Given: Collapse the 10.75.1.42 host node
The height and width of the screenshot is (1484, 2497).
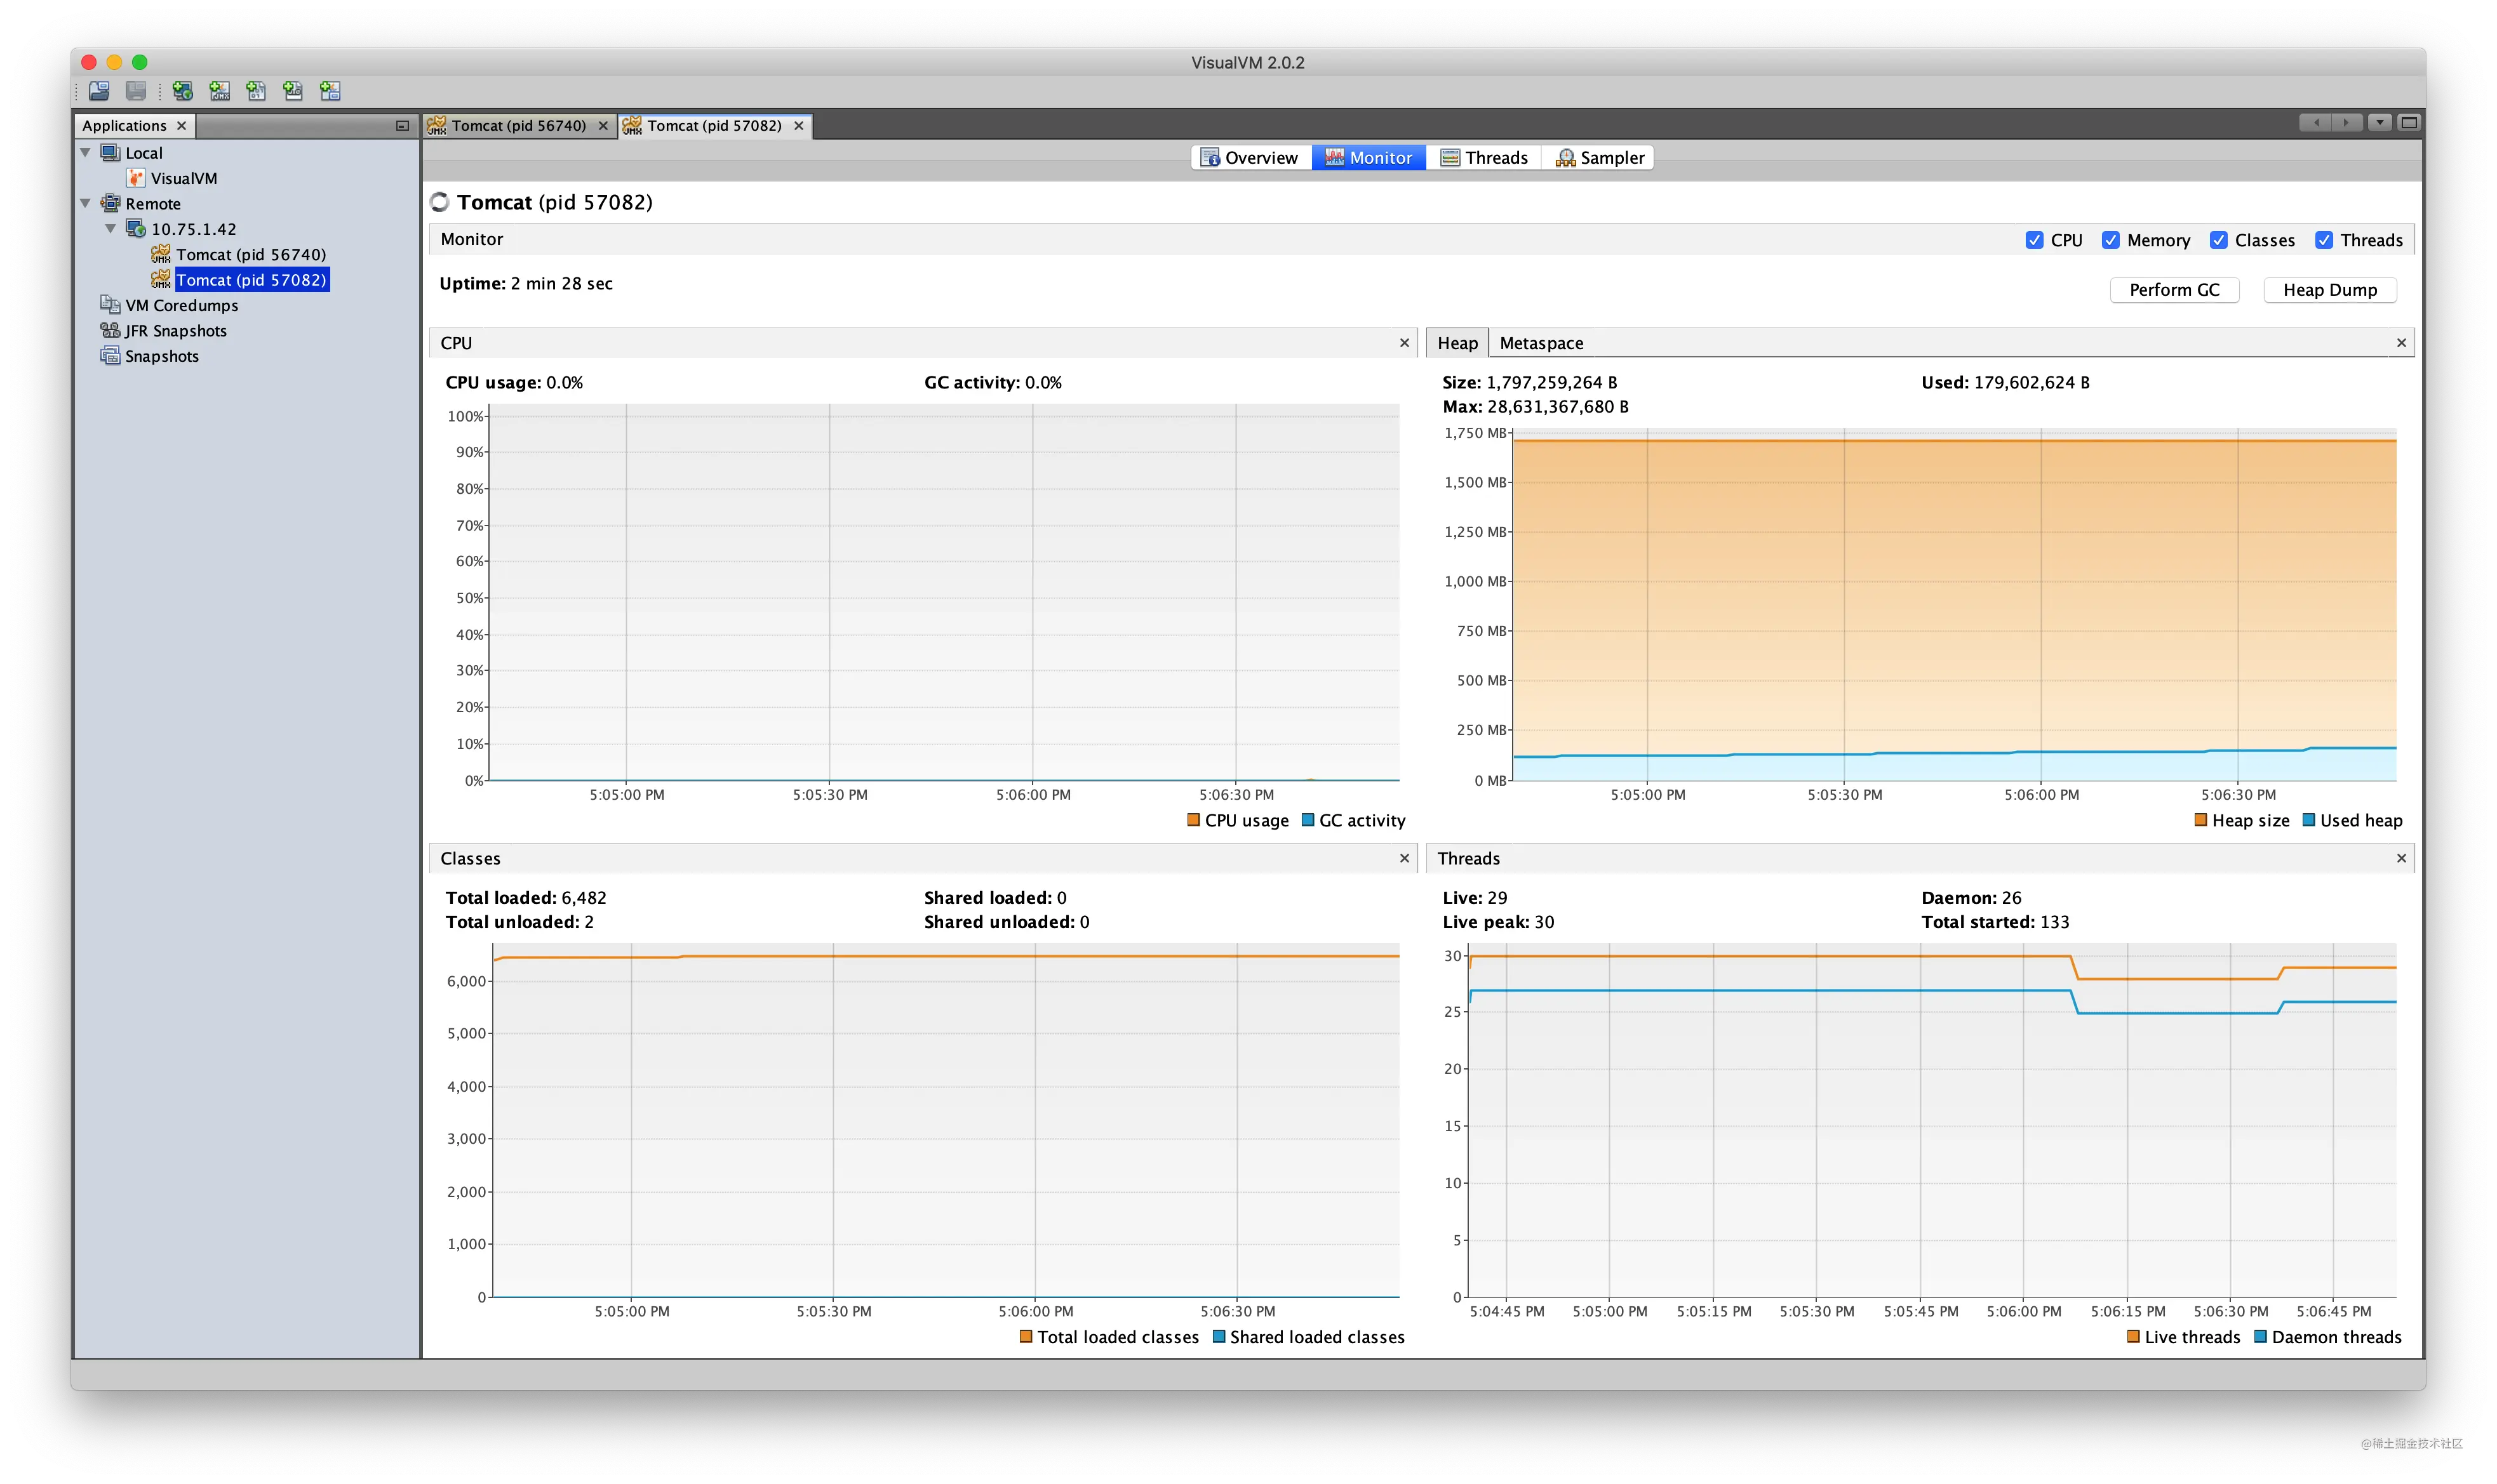Looking at the screenshot, I should pyautogui.click(x=111, y=229).
